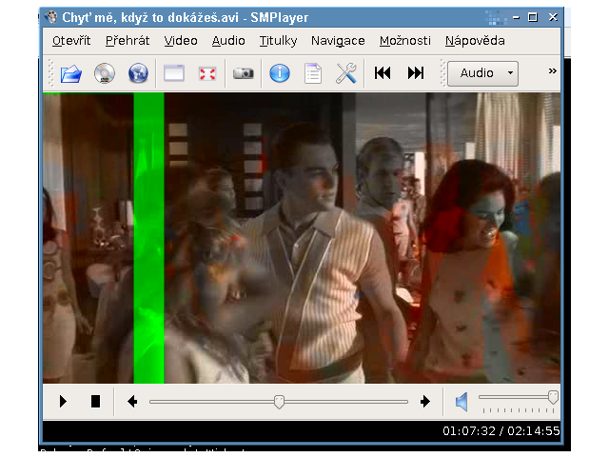Open a URL with the globe icon
Image resolution: width=609 pixels, height=457 pixels.
(x=138, y=73)
